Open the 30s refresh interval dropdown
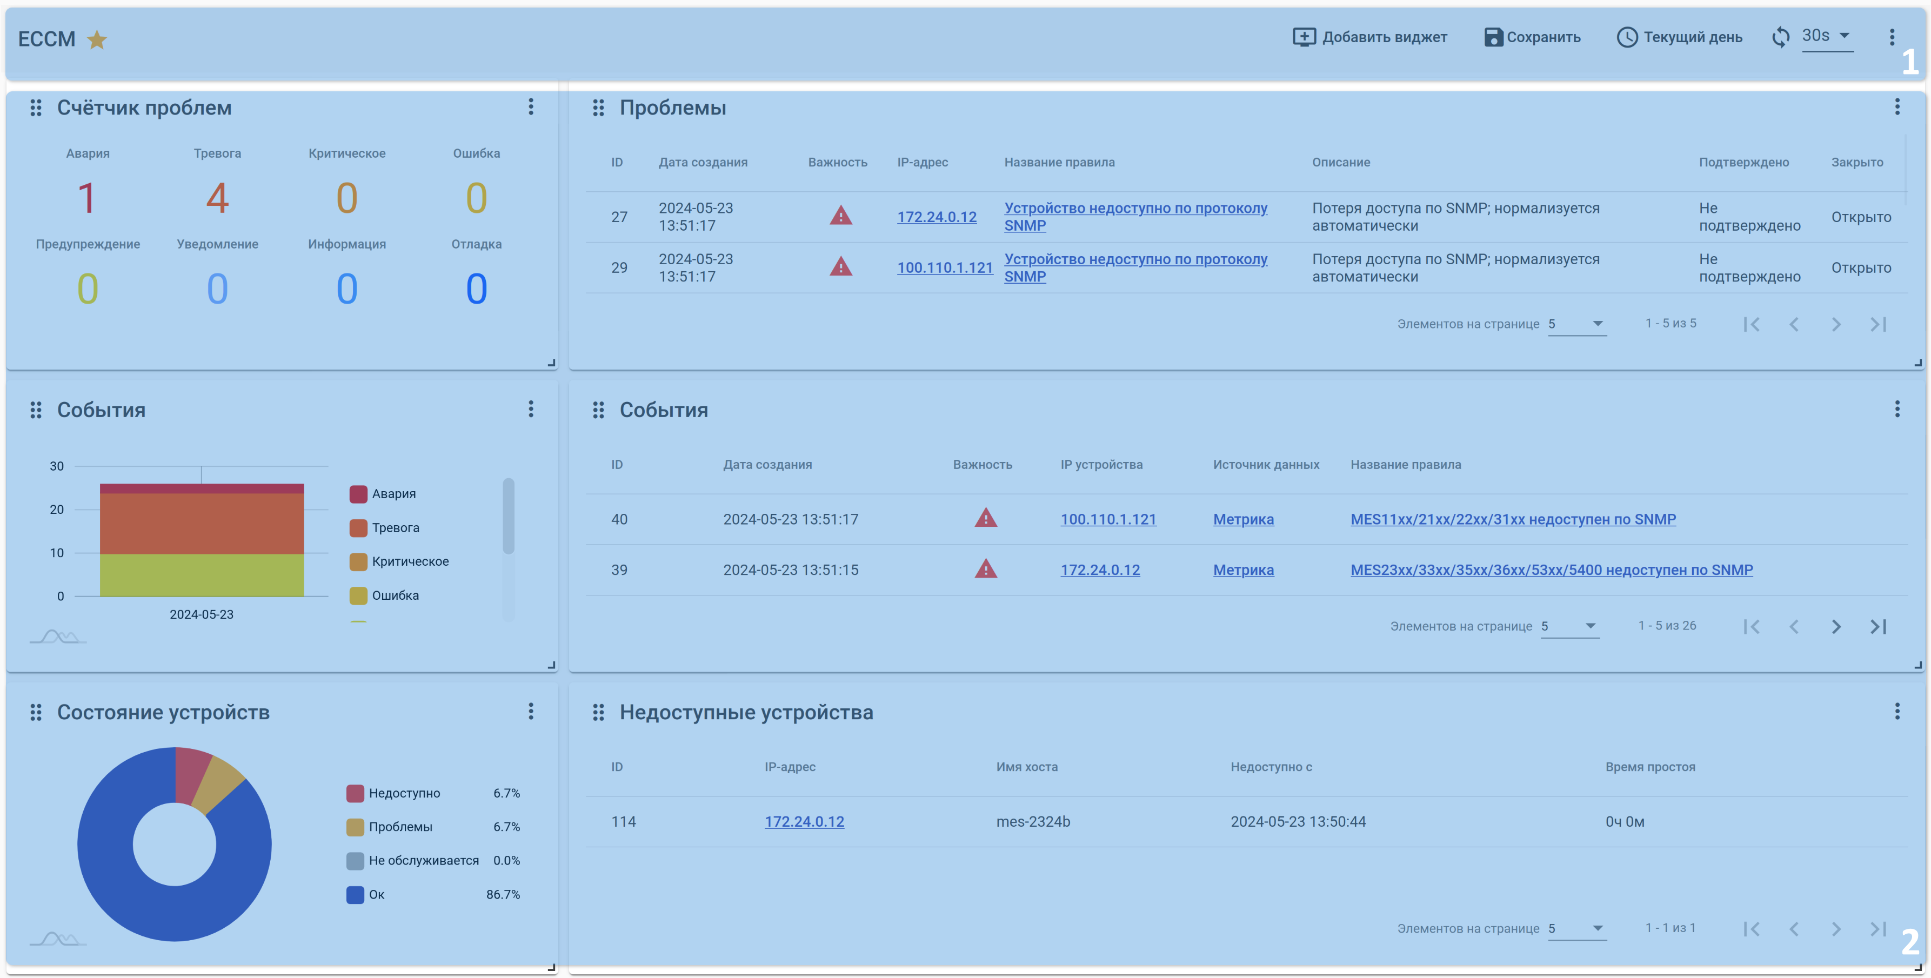Screen dimensions: 1931x978 pos(1827,36)
